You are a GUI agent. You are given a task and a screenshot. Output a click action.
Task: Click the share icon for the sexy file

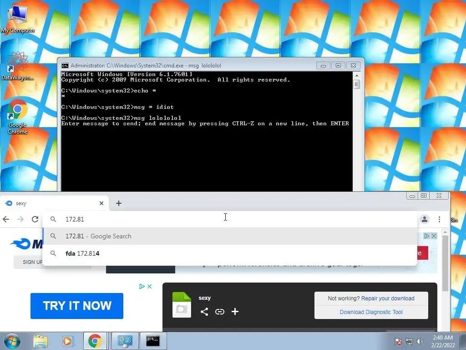[204, 312]
